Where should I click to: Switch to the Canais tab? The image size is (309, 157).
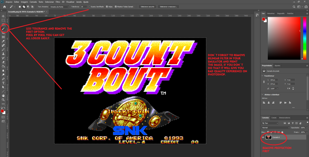pyautogui.click(x=274, y=118)
